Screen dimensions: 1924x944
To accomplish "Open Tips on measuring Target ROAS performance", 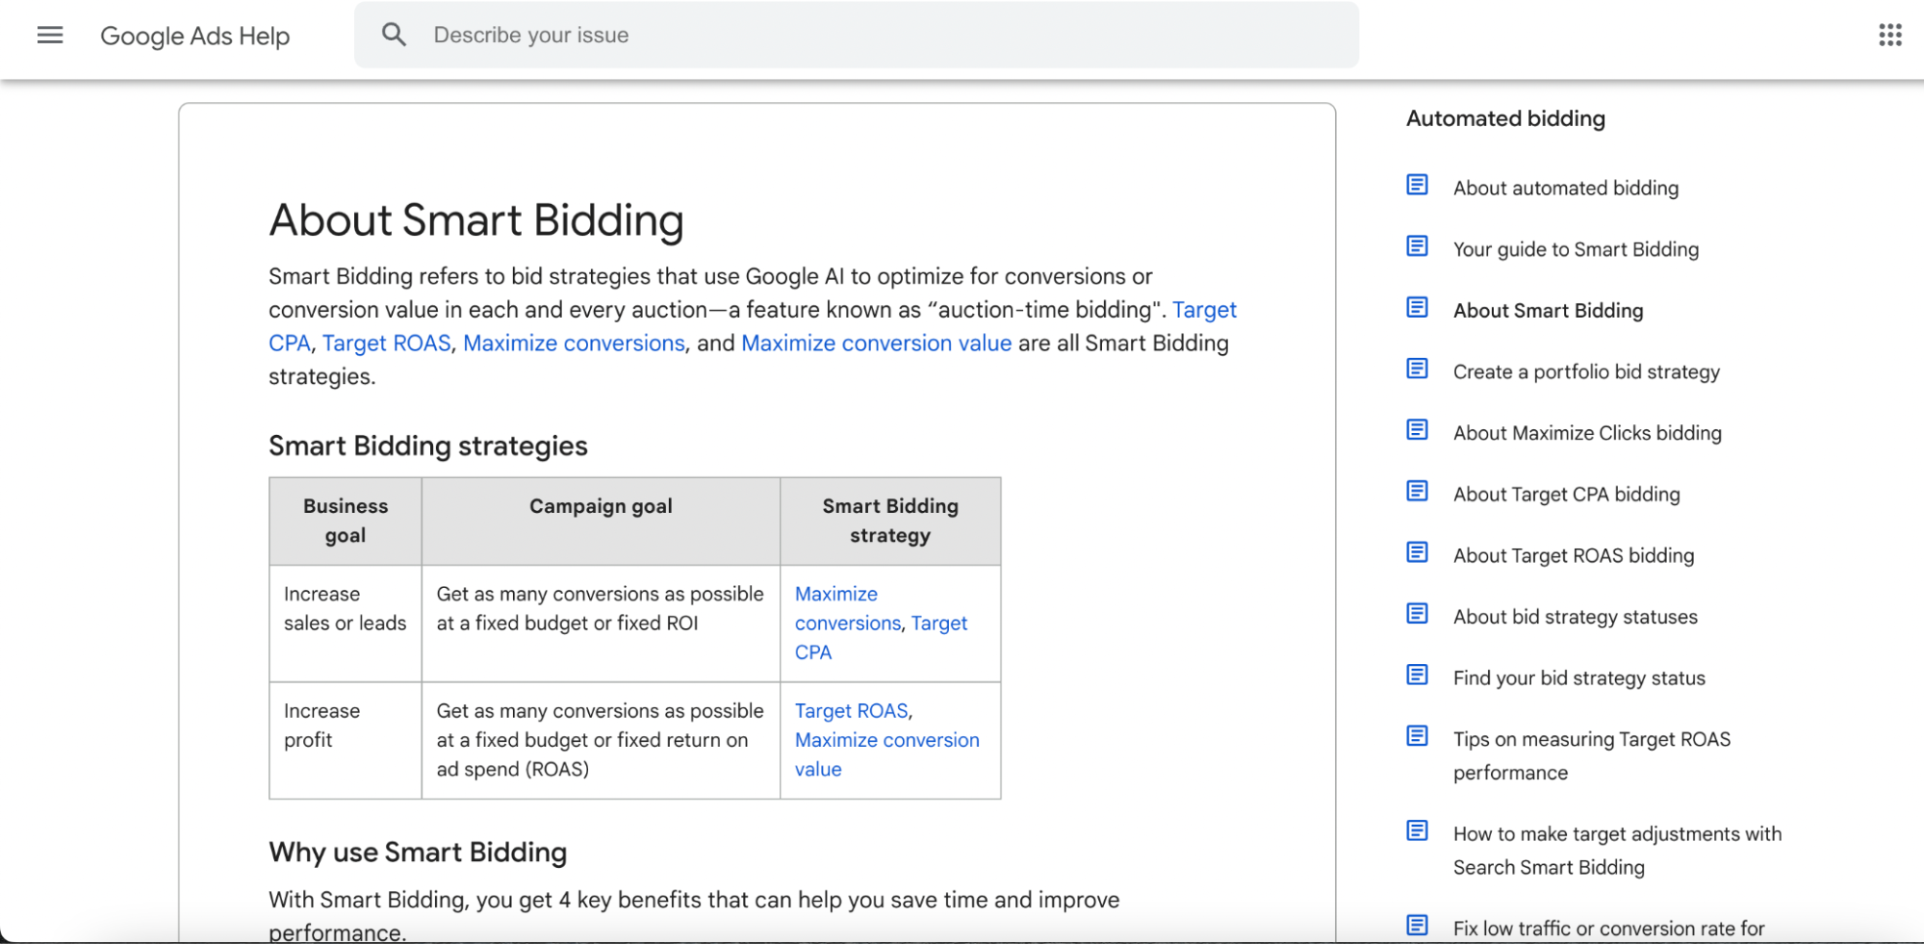I will tap(1592, 756).
